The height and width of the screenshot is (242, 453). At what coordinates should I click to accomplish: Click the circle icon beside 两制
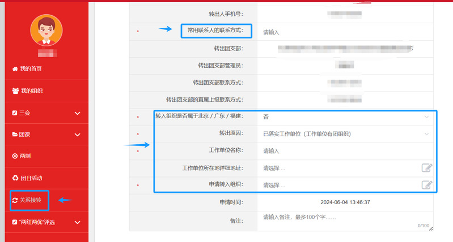click(x=15, y=156)
